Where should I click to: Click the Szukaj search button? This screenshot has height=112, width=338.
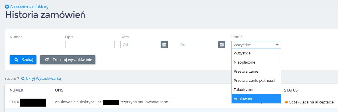coord(23,60)
